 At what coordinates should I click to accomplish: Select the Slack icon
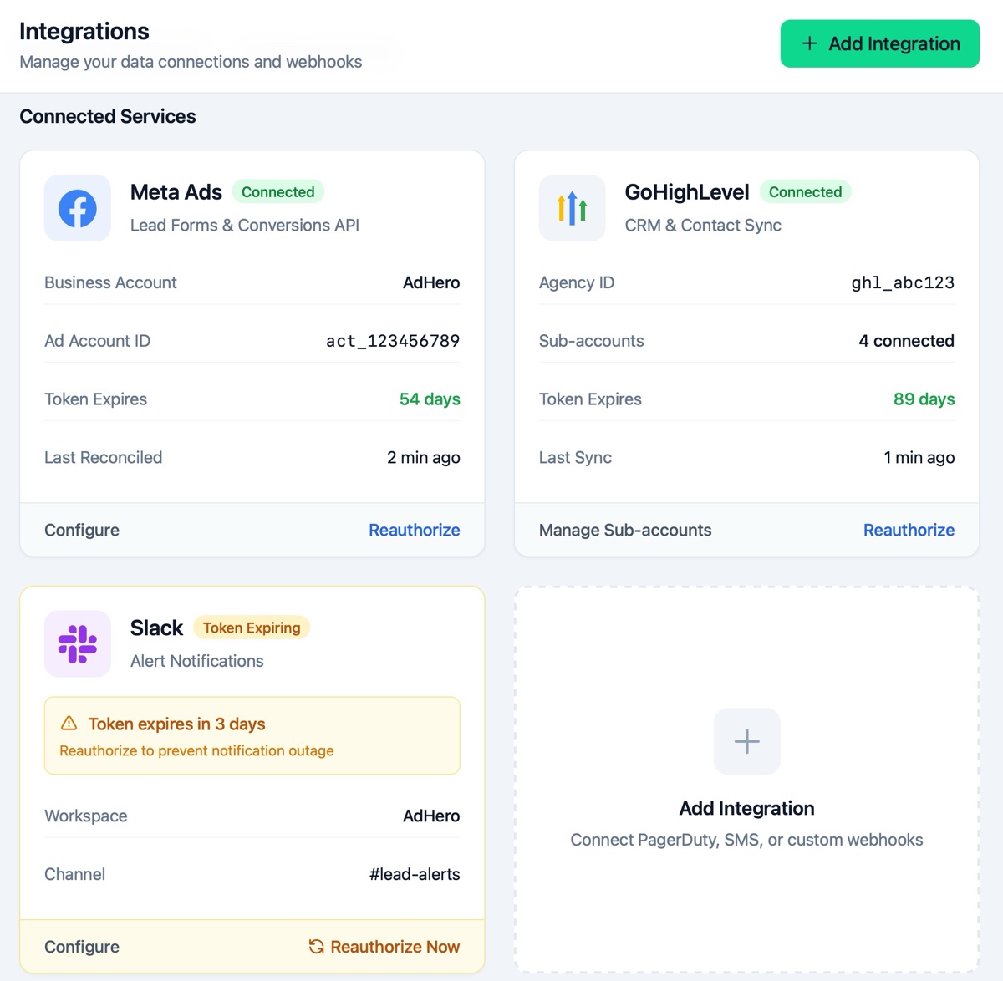click(x=77, y=643)
